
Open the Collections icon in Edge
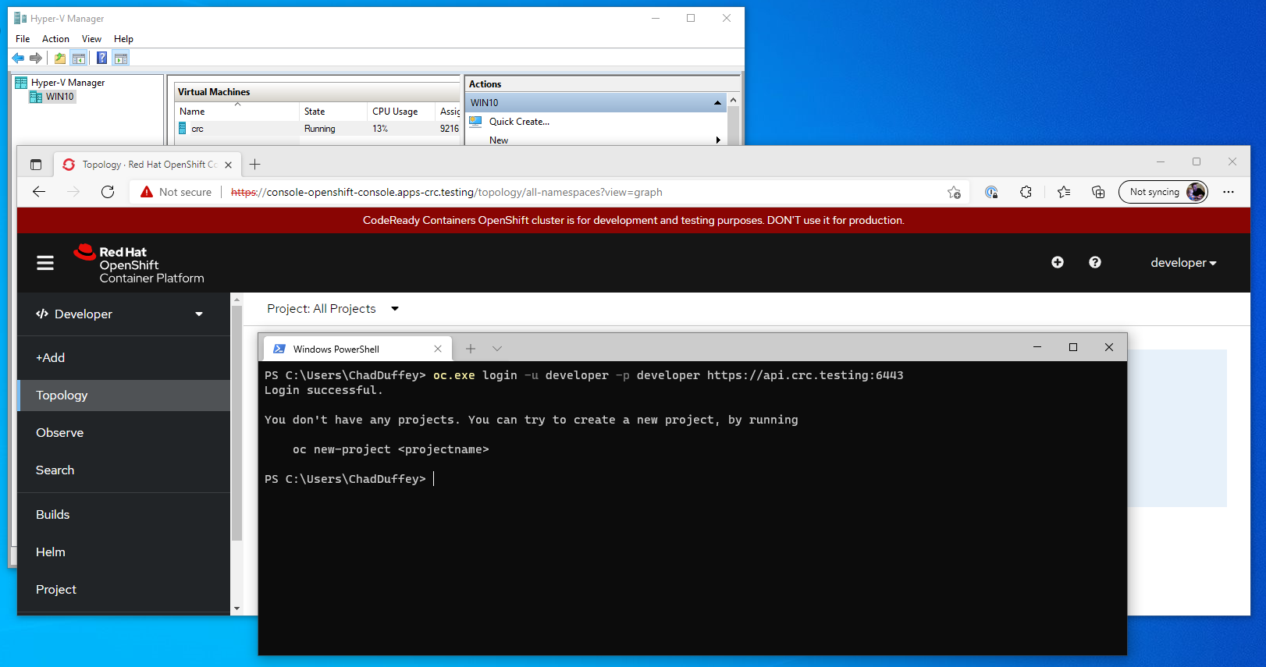click(x=1098, y=192)
